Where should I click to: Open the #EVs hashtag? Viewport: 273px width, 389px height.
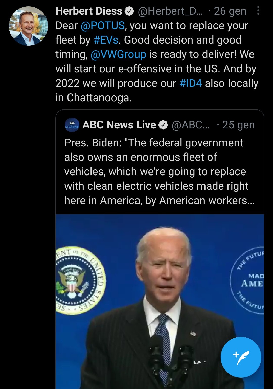tap(106, 40)
